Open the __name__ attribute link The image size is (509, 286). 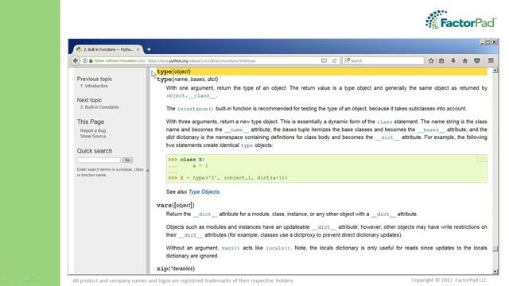pos(236,129)
